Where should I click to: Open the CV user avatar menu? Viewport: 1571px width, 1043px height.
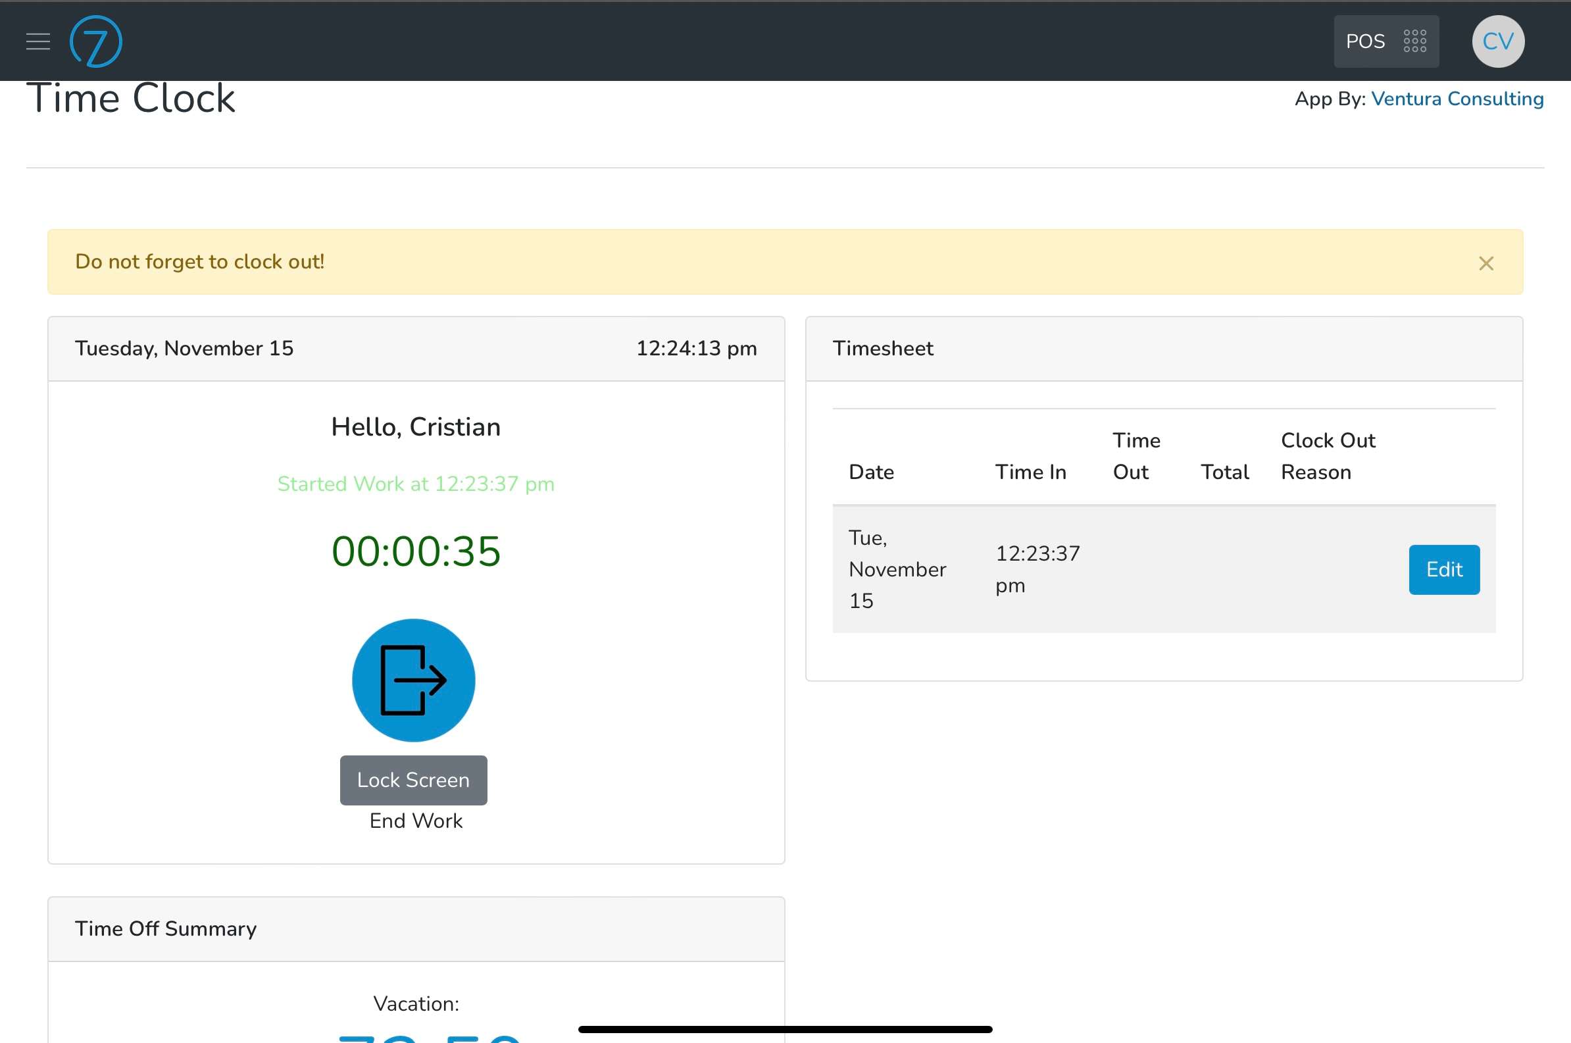click(x=1498, y=41)
